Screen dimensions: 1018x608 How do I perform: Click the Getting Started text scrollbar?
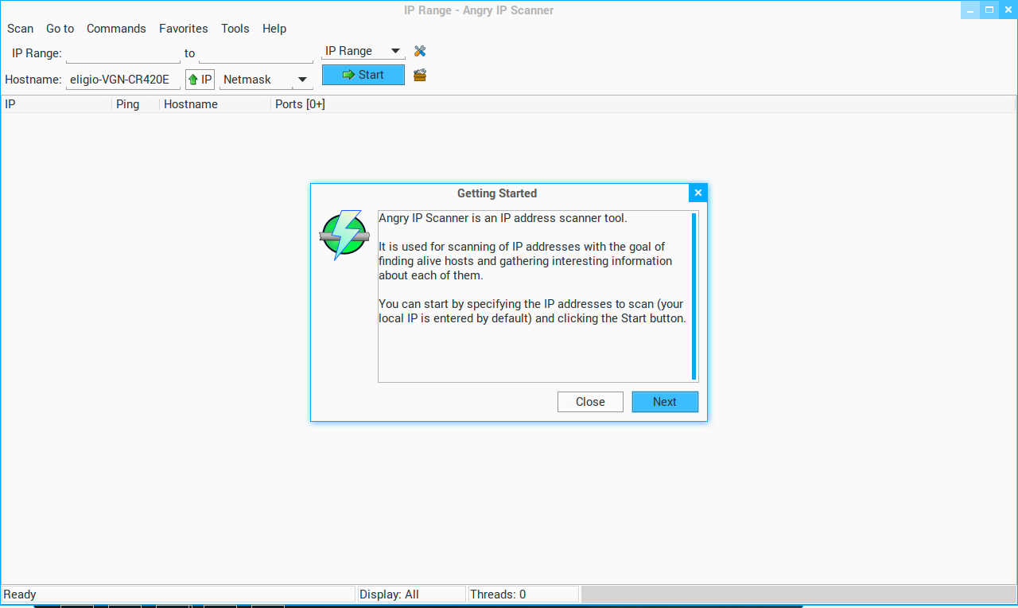(x=694, y=296)
